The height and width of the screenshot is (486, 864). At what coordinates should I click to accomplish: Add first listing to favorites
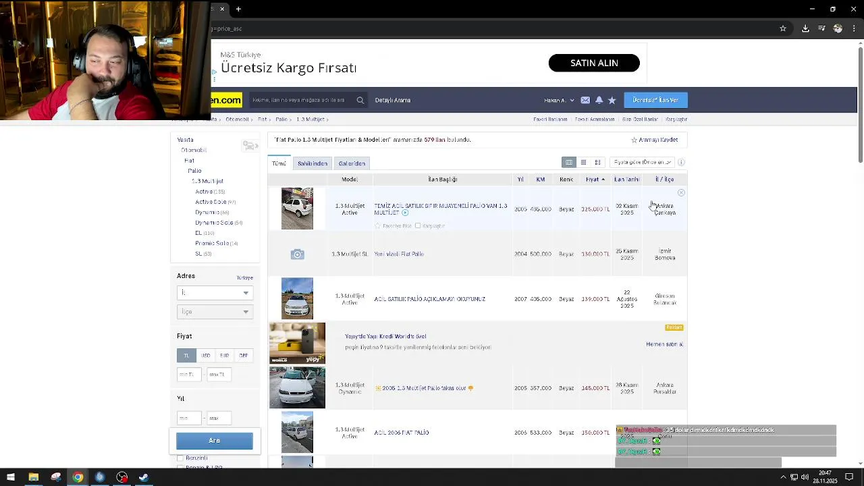tap(394, 225)
